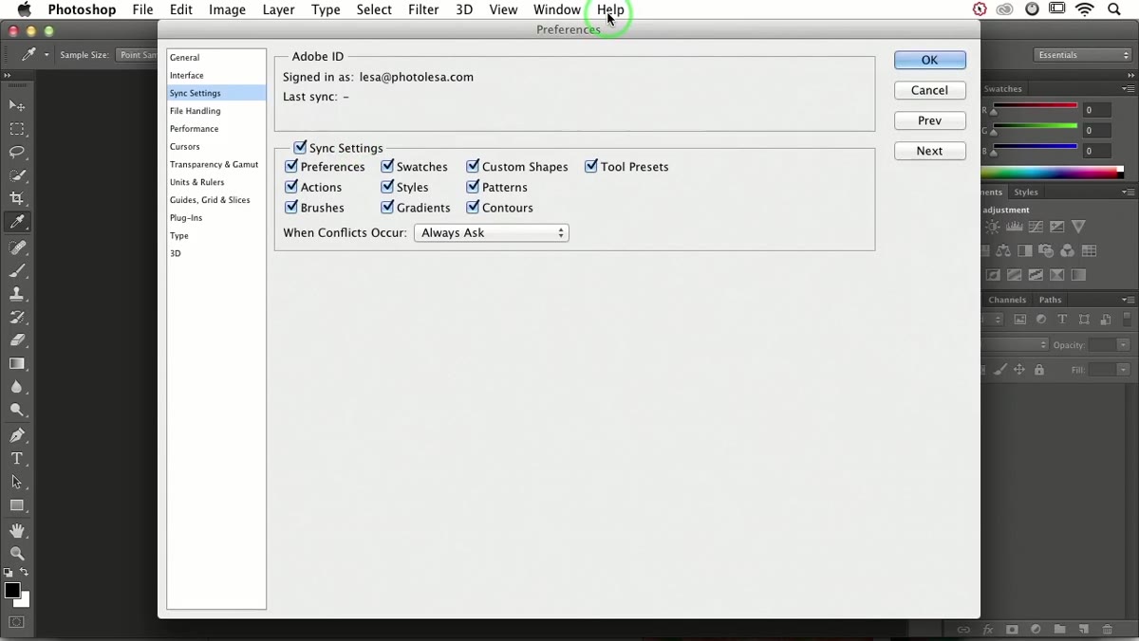This screenshot has height=641, width=1139.
Task: Select the Move tool
Action: (17, 105)
